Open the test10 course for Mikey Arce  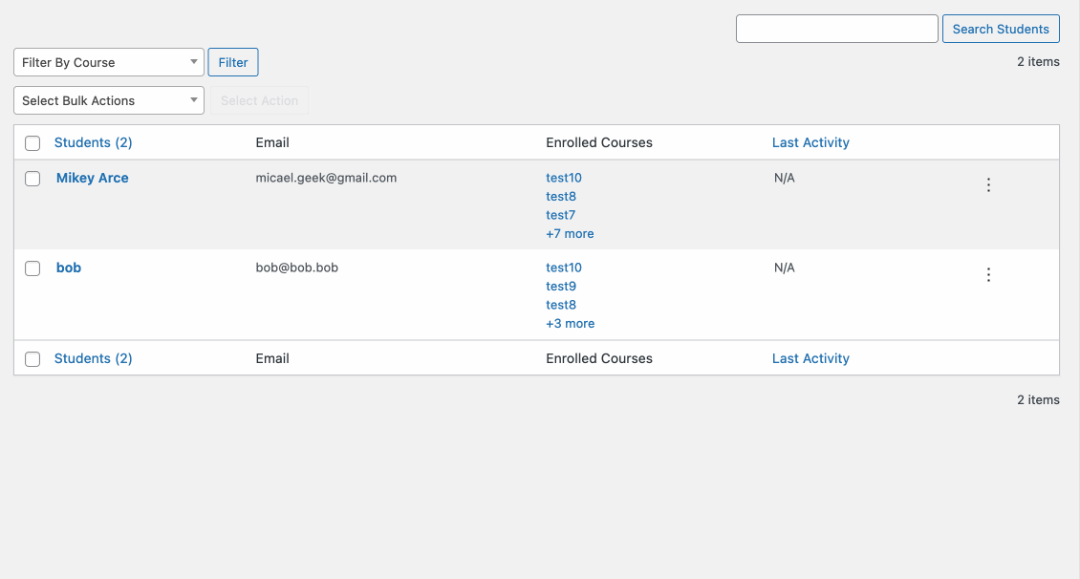563,178
